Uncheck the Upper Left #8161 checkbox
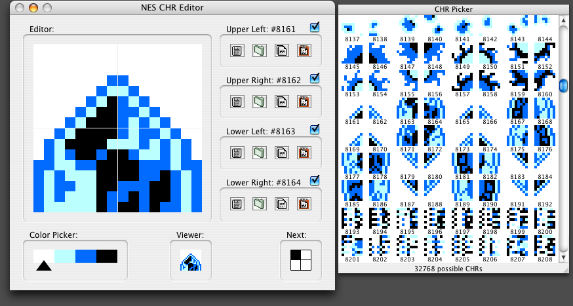 (314, 28)
